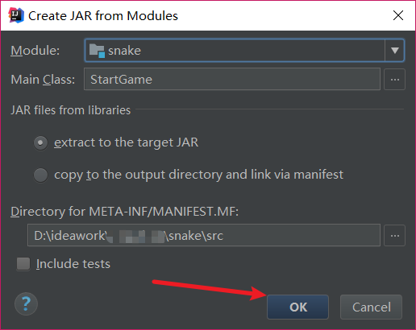The height and width of the screenshot is (330, 416).
Task: Select extract to the target JAR radio
Action: pyautogui.click(x=40, y=142)
